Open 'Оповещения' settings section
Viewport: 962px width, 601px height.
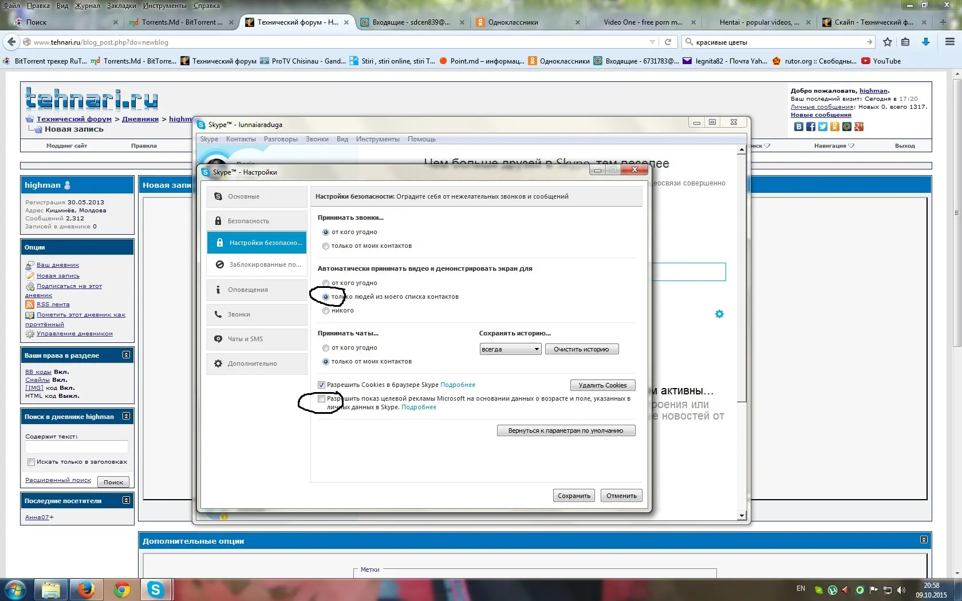[257, 290]
